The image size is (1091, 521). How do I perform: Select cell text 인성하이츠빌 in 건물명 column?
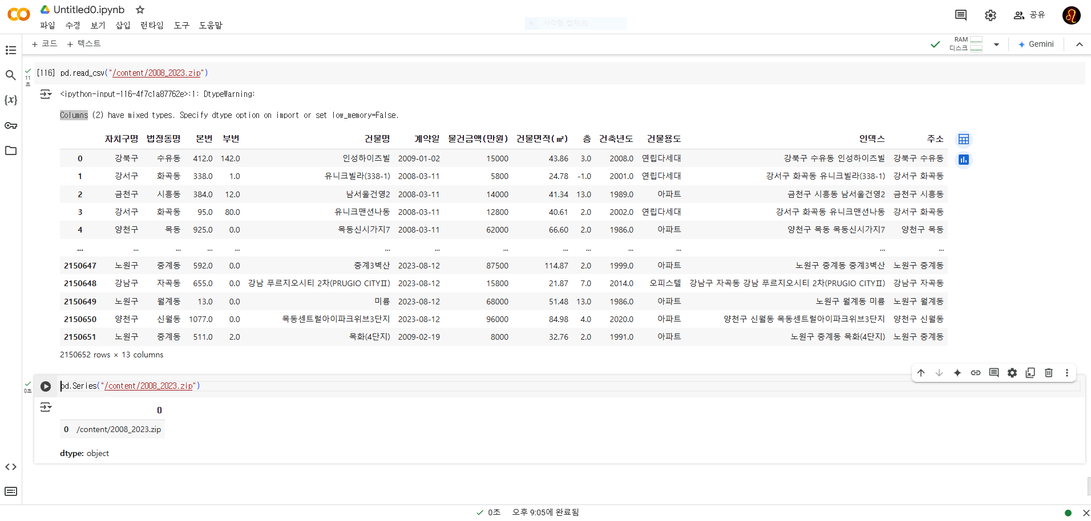(x=366, y=158)
